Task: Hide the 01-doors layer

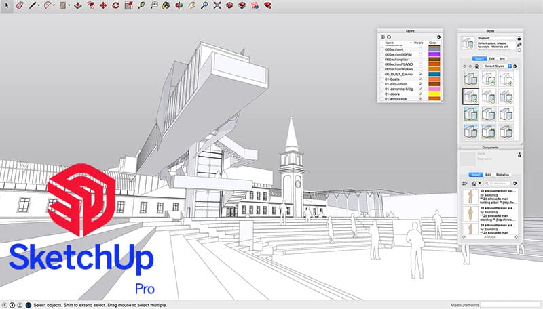Action: [420, 94]
